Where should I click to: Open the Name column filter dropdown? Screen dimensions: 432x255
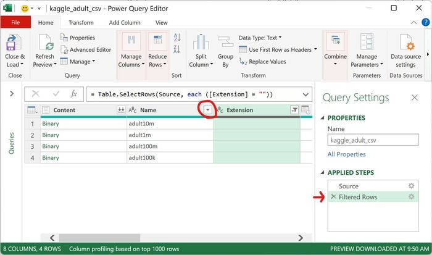(208, 110)
